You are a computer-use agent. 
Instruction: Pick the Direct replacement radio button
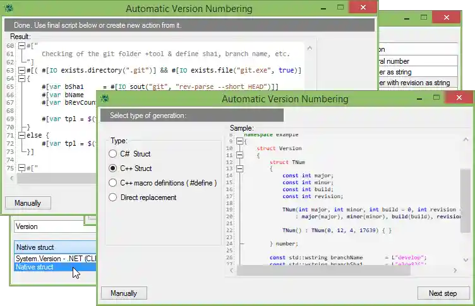(x=112, y=197)
